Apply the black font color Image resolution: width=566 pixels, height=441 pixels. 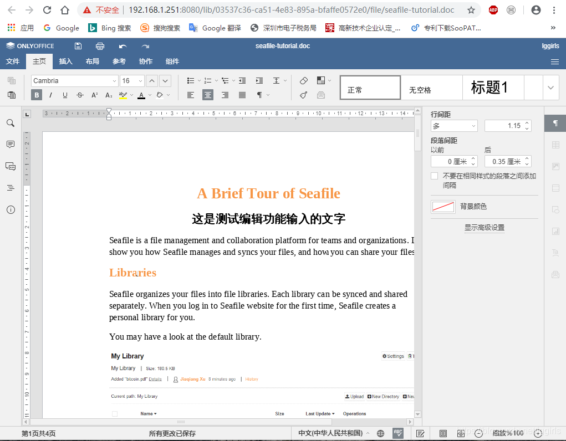pyautogui.click(x=141, y=95)
